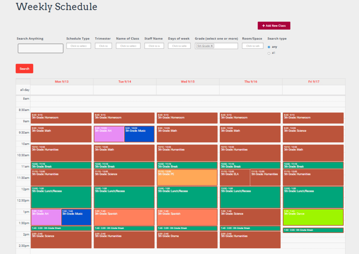
Task: Click the red Search button
Action: (x=25, y=69)
